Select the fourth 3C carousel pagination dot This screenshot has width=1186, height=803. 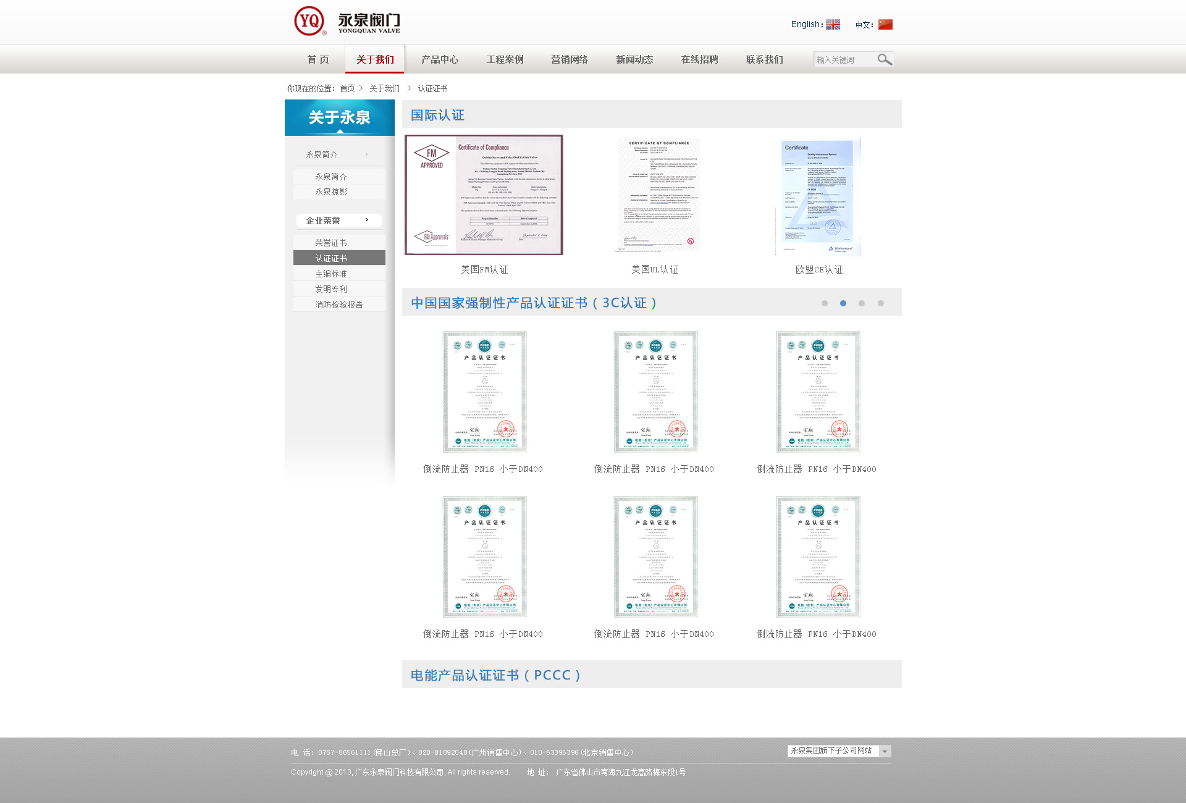tap(881, 303)
